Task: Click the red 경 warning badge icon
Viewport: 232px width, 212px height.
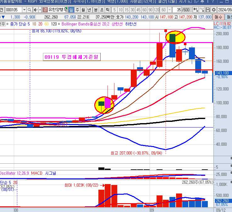Action: click(x=45, y=10)
